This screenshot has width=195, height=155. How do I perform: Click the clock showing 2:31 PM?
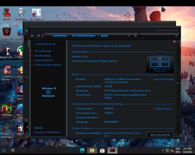(x=188, y=150)
